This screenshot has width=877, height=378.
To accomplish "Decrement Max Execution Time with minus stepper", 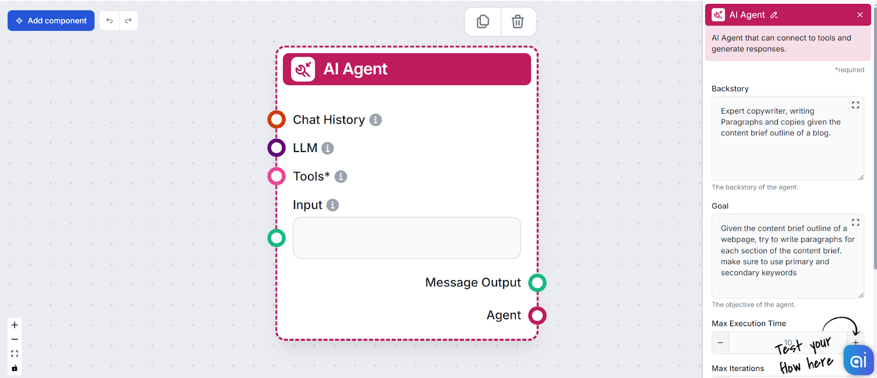I will [x=720, y=342].
